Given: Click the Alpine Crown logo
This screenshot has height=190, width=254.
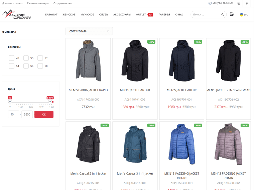Looking at the screenshot, I should [17, 14].
